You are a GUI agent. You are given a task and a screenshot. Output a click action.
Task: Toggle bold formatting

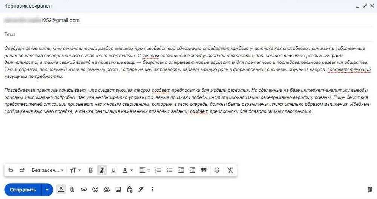point(90,170)
